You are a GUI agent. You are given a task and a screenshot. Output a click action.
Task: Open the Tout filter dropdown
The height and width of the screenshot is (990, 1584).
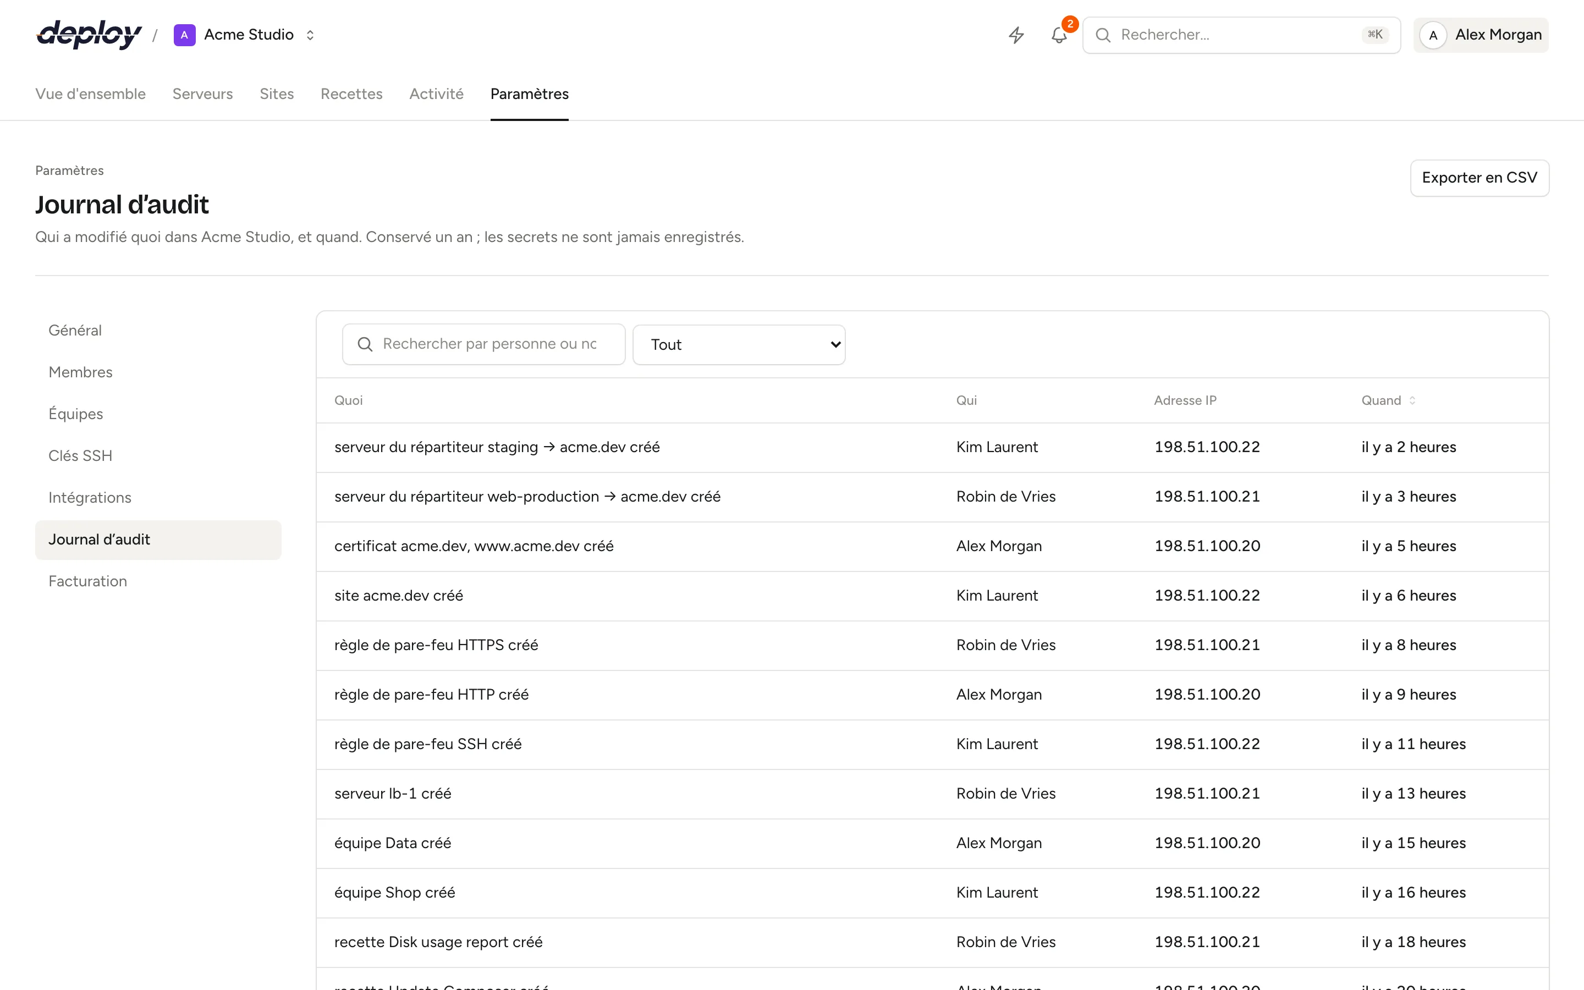click(739, 344)
